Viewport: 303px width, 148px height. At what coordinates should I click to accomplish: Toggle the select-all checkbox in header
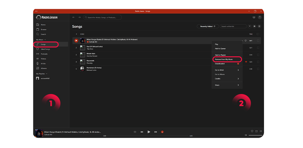[258, 34]
